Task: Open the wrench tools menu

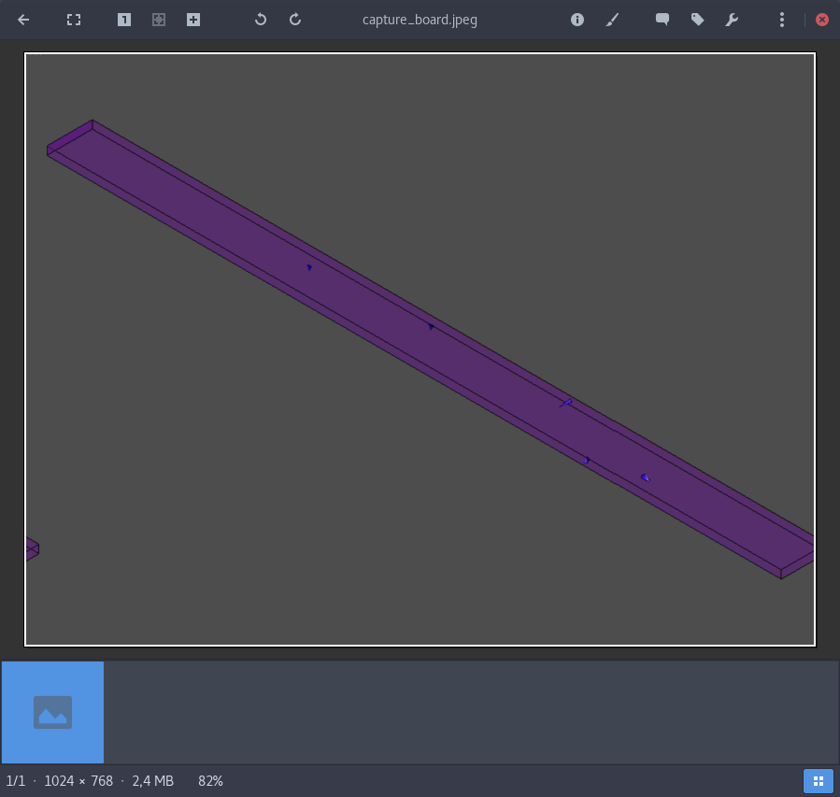Action: click(x=732, y=20)
